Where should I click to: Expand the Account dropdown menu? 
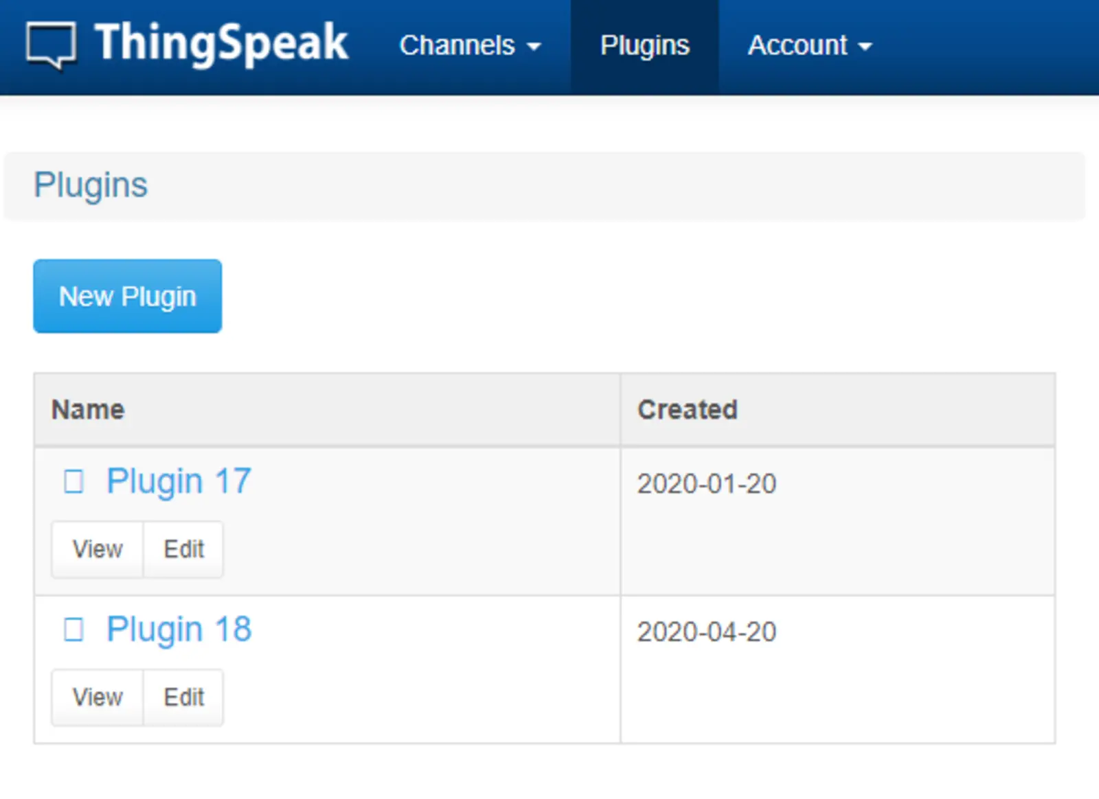[x=798, y=46]
